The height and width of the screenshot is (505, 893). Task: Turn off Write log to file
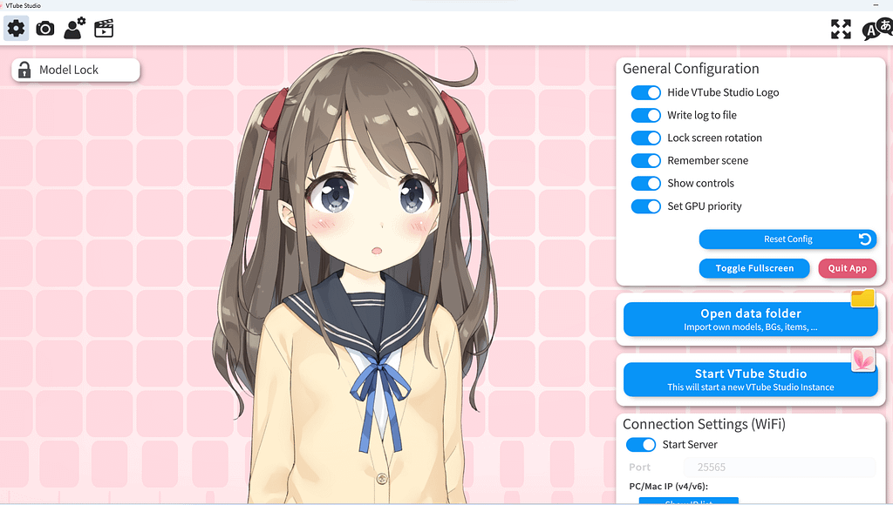646,115
